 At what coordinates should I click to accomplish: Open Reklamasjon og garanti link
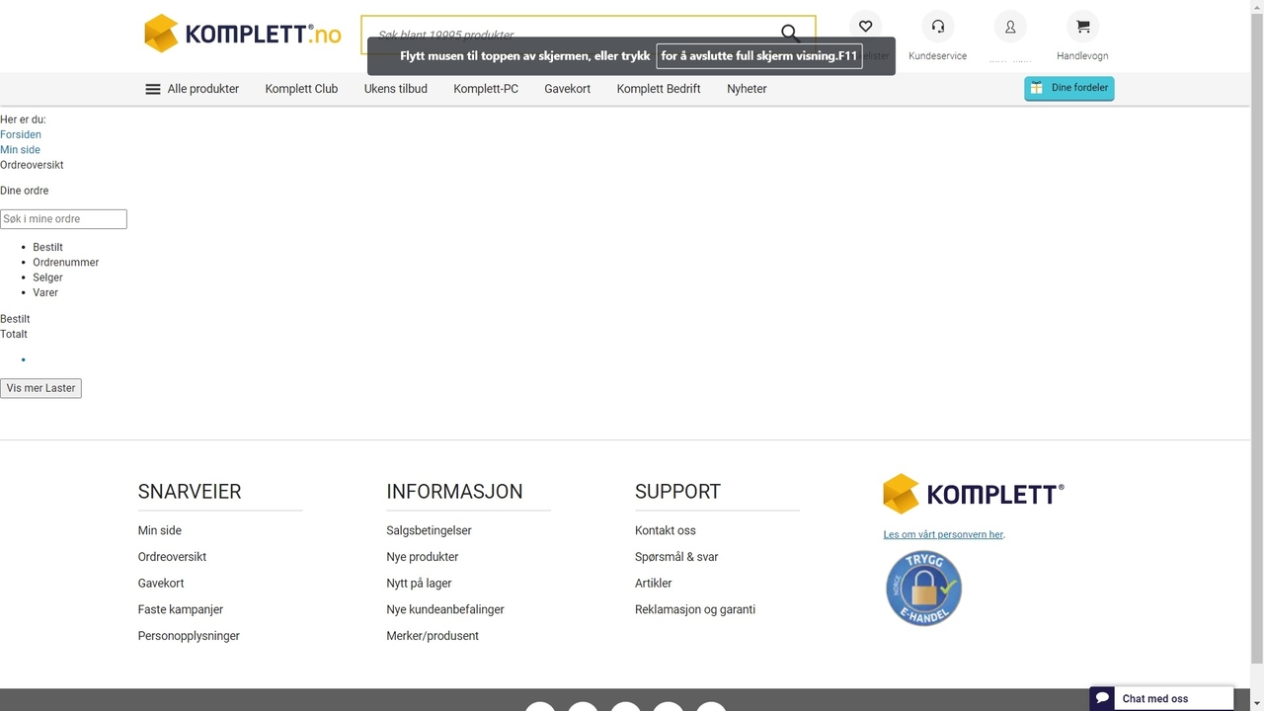point(695,609)
